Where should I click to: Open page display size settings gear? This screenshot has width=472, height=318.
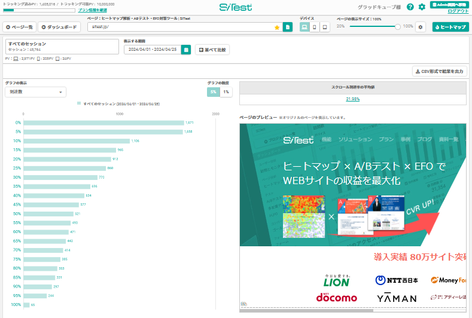[x=421, y=27]
